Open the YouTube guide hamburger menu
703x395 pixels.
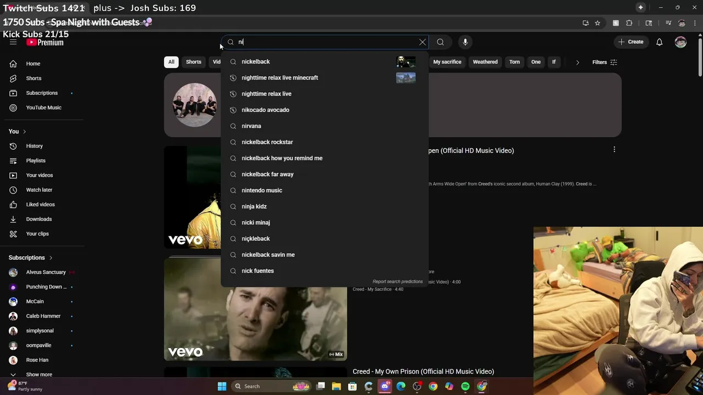13,42
